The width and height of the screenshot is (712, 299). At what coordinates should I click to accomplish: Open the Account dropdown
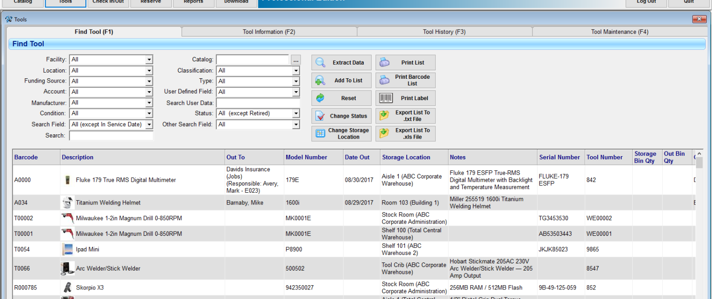149,92
